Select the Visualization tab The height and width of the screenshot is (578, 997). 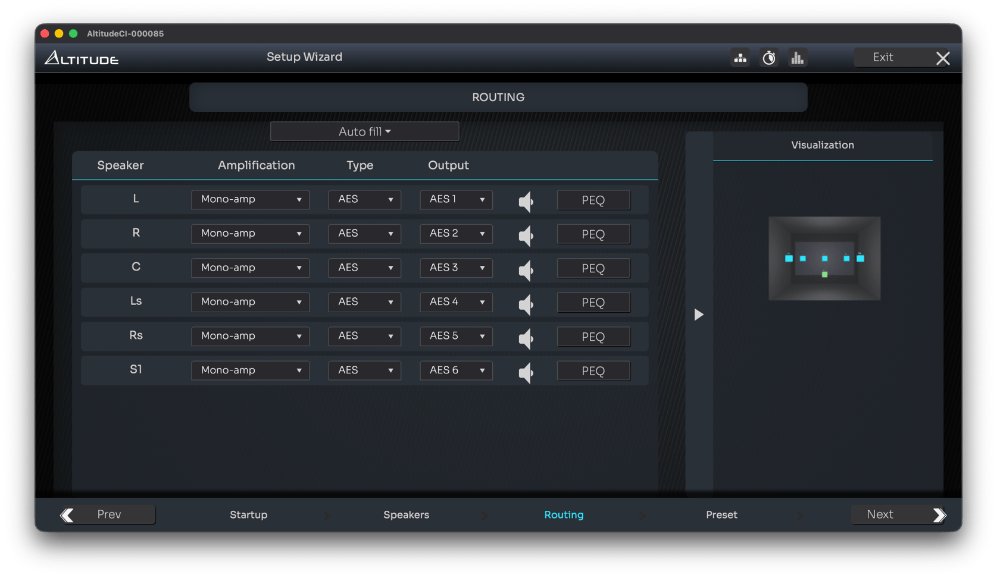click(822, 145)
